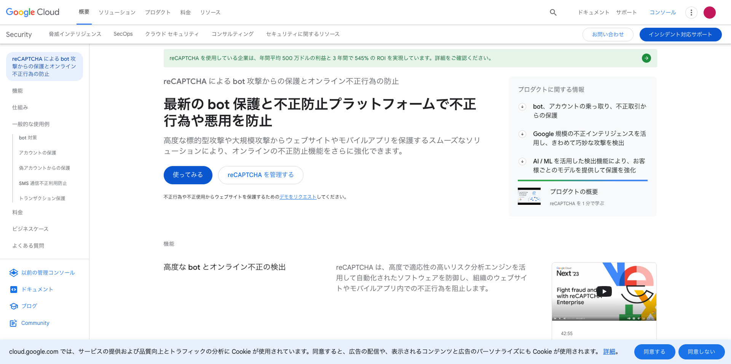Click the down-arrow icon beside bot、アカウントの乗っ取り
The image size is (731, 364).
click(522, 107)
